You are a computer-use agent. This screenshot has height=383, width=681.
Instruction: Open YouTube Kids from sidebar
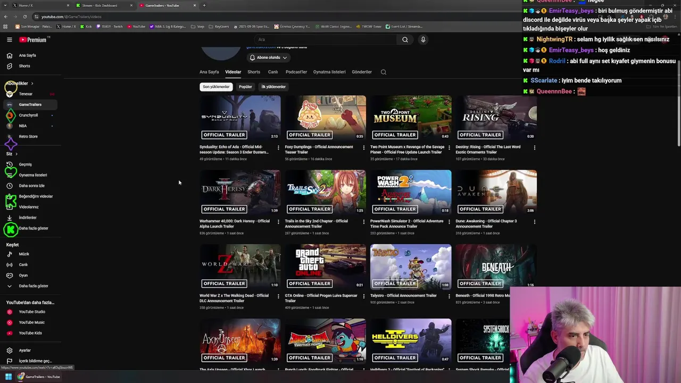(x=30, y=333)
